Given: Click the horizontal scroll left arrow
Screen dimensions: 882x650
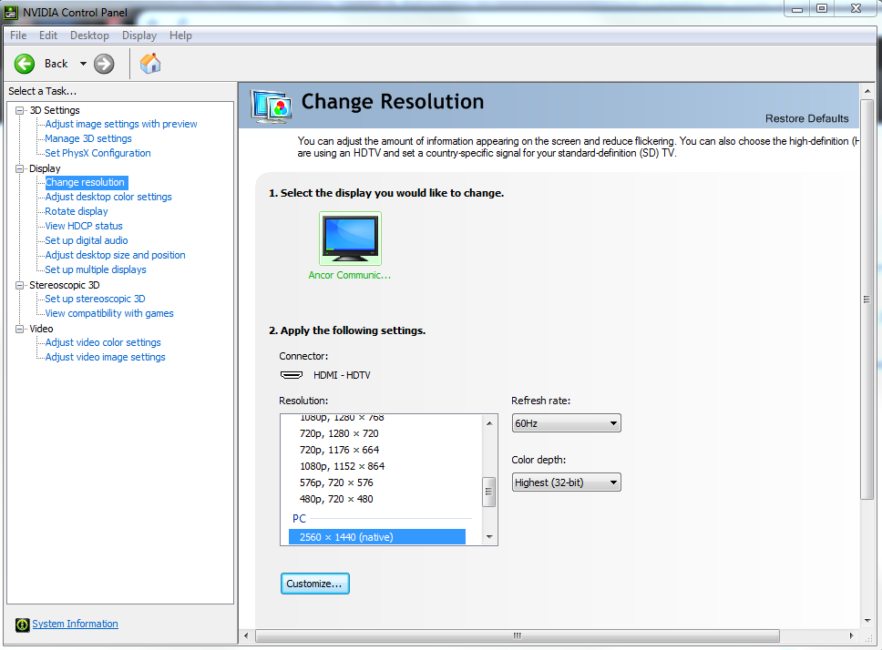Looking at the screenshot, I should click(x=246, y=636).
